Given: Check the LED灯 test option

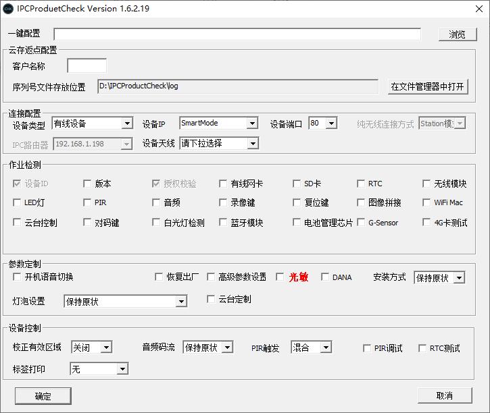Looking at the screenshot, I should tap(18, 202).
